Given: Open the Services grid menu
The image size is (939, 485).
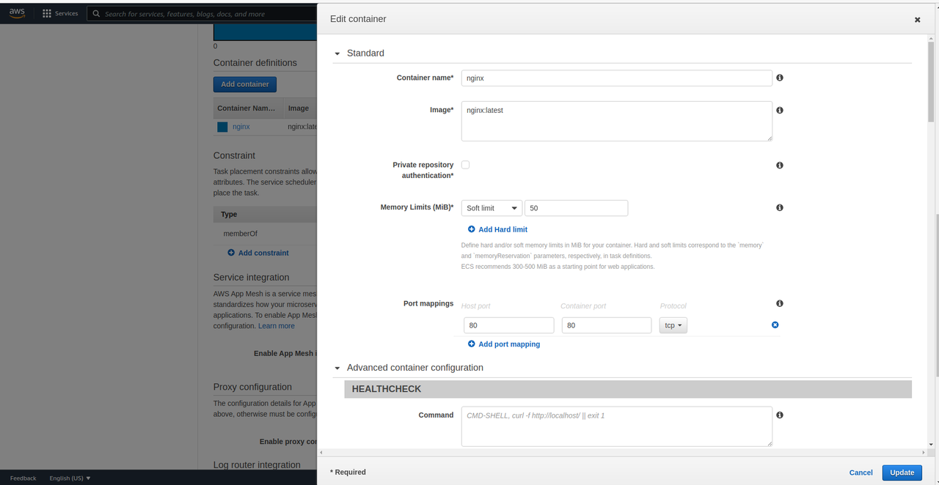Looking at the screenshot, I should [60, 13].
